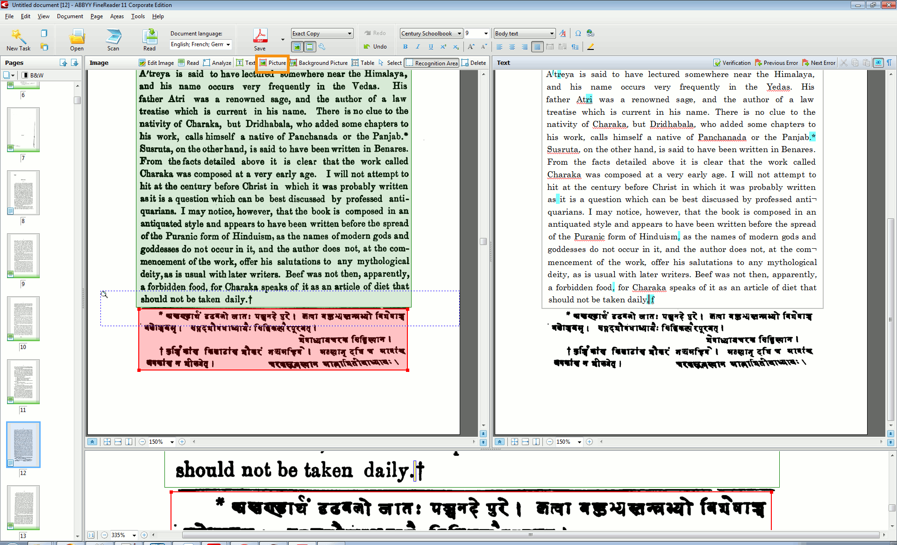Zoom out of the Text pane
This screenshot has height=545, width=897.
550,441
